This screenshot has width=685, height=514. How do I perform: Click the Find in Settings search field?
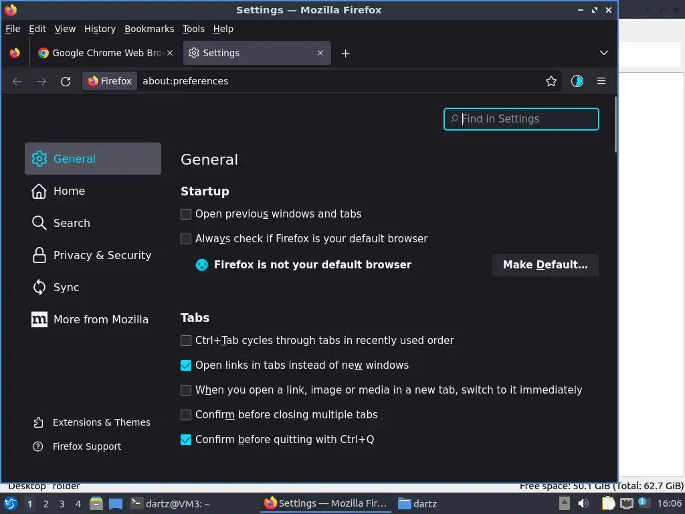coord(520,119)
